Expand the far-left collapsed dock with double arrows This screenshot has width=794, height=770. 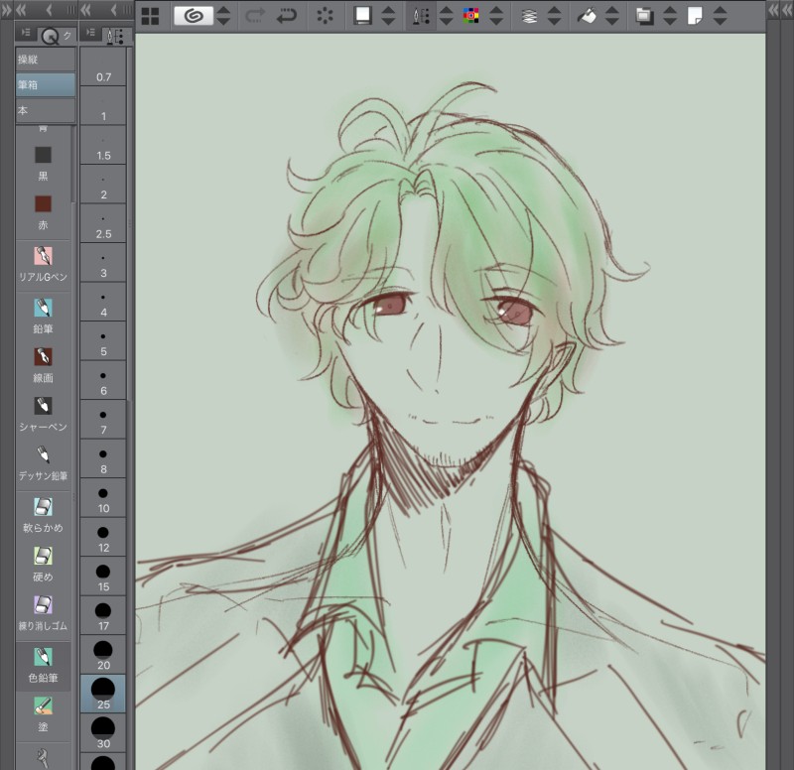(6, 10)
